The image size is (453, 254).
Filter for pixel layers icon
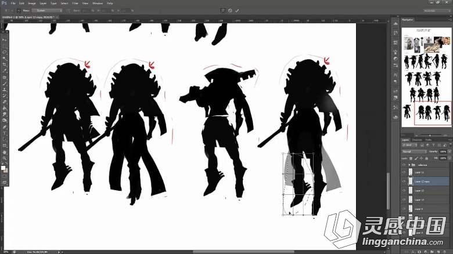point(422,145)
